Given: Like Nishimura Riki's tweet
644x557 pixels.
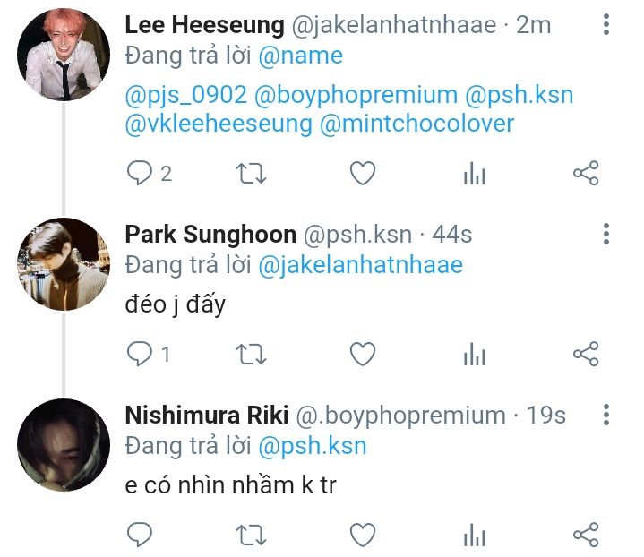Looking at the screenshot, I should (x=362, y=535).
